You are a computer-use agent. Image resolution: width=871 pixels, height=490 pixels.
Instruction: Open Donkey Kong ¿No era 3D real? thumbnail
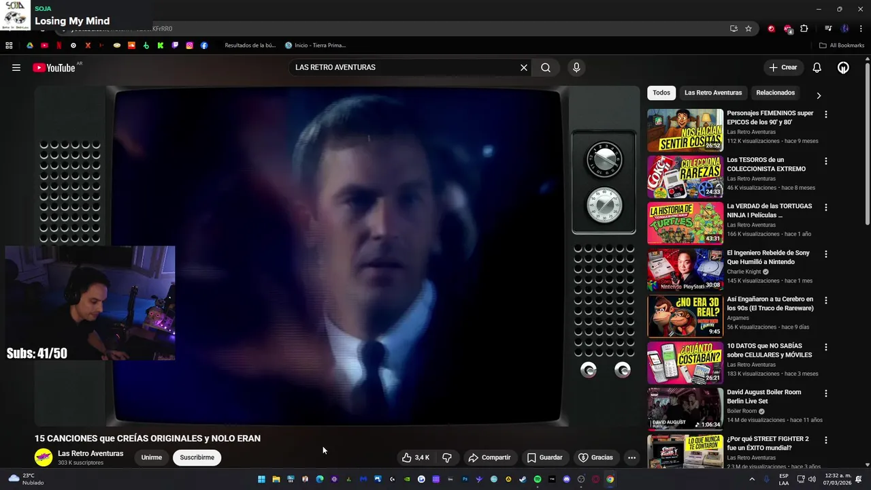pos(685,316)
